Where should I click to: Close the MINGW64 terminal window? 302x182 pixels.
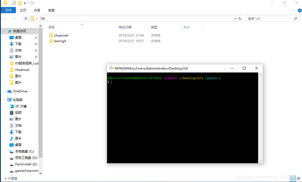point(256,68)
